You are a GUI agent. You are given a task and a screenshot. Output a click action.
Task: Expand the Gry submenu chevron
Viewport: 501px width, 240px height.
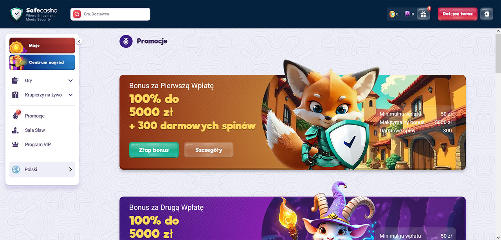pos(70,81)
